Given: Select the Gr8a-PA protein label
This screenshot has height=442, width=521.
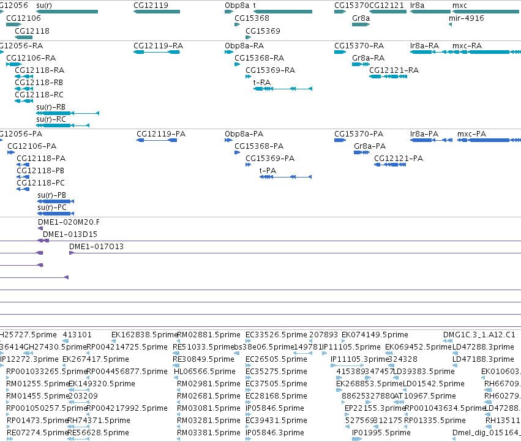Looking at the screenshot, I should coord(370,146).
